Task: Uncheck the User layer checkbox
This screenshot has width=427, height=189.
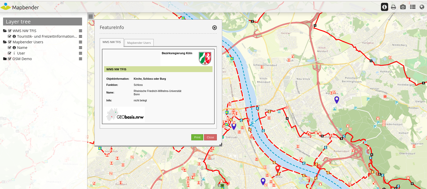Action: [9, 53]
